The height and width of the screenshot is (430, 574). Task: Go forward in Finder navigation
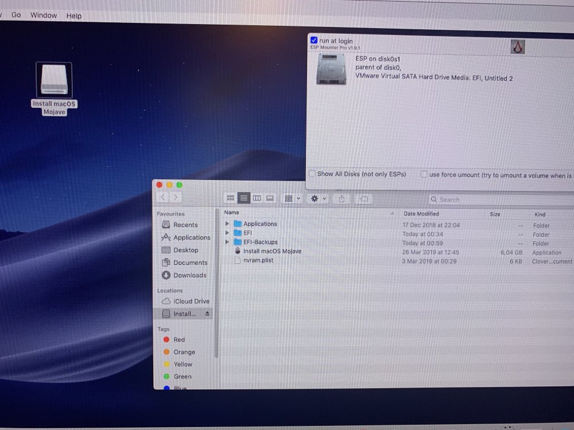[176, 197]
